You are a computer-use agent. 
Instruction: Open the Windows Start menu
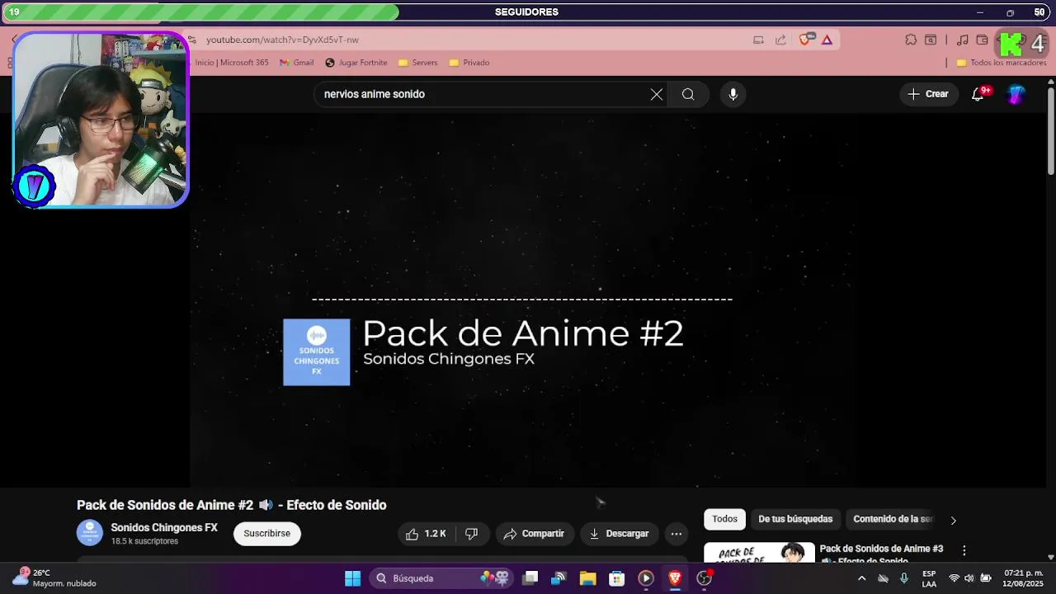tap(352, 578)
